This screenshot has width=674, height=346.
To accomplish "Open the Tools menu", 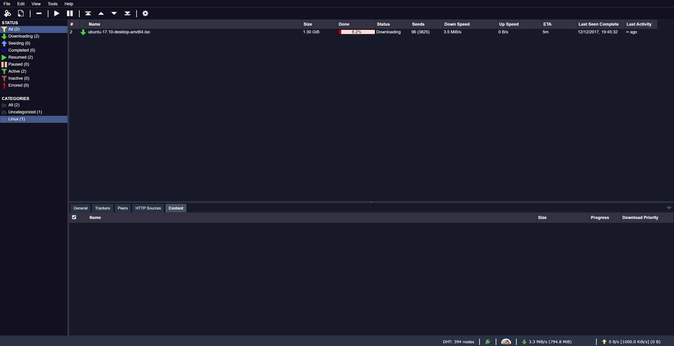I will [52, 4].
